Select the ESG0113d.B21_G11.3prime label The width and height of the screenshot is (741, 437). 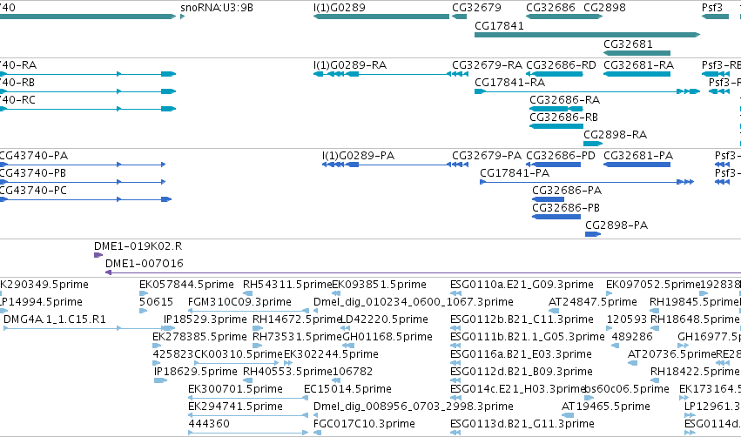(522, 424)
